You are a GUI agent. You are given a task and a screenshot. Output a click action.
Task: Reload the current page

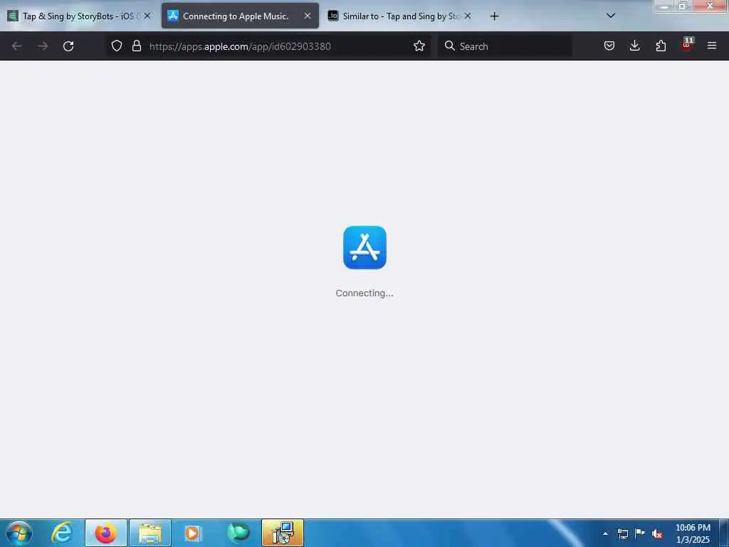click(x=68, y=46)
